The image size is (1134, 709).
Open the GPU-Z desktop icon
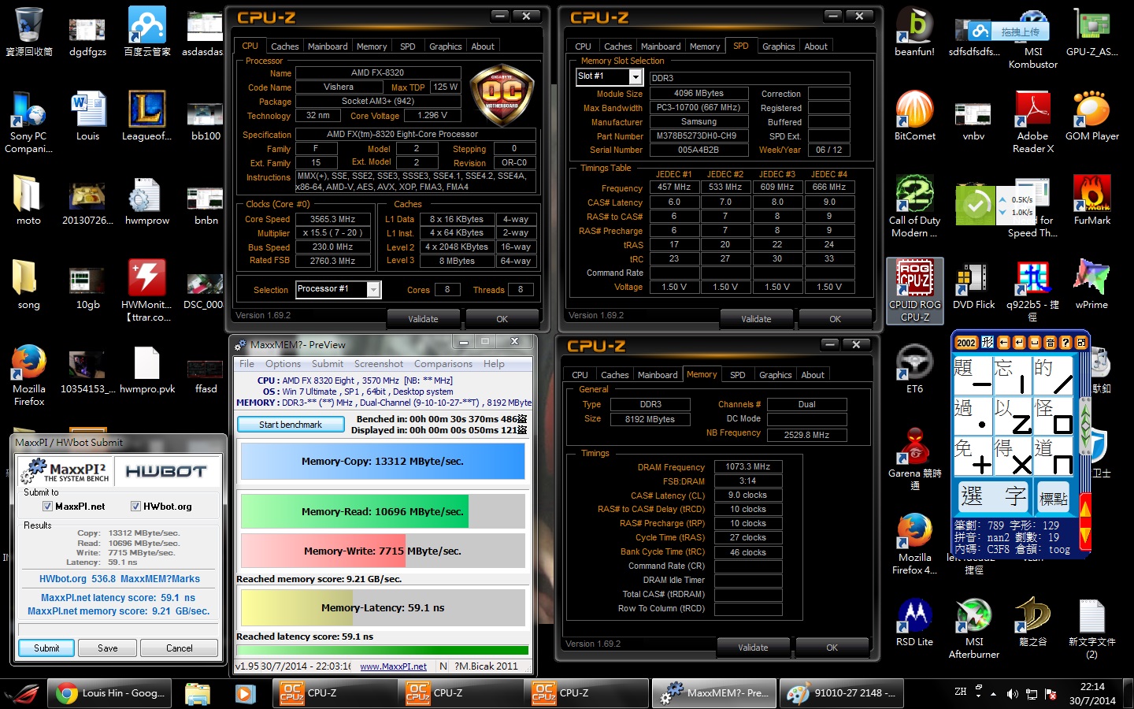coord(1092,32)
